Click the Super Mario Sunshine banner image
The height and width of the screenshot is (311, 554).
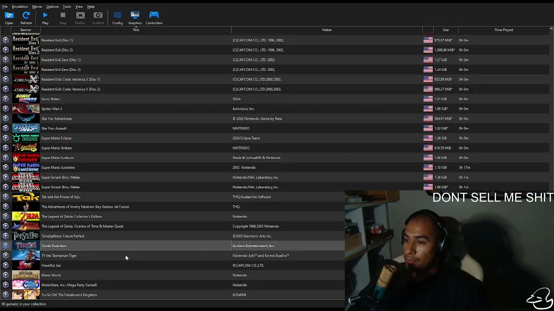click(x=26, y=168)
